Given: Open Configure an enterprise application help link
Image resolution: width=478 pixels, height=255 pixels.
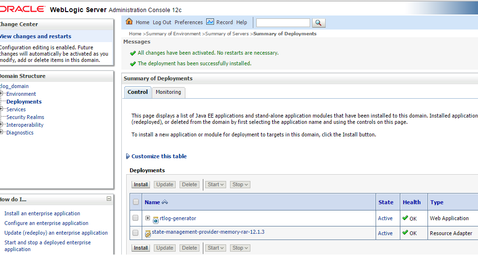Looking at the screenshot, I should (x=46, y=223).
